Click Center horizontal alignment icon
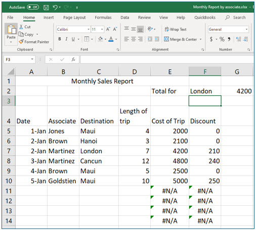Screen dimensions: 256x230 134,39
